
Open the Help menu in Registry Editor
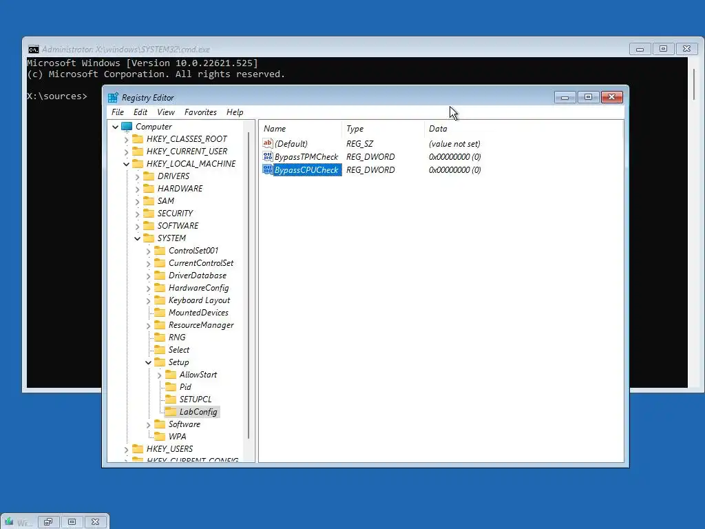pyautogui.click(x=235, y=112)
